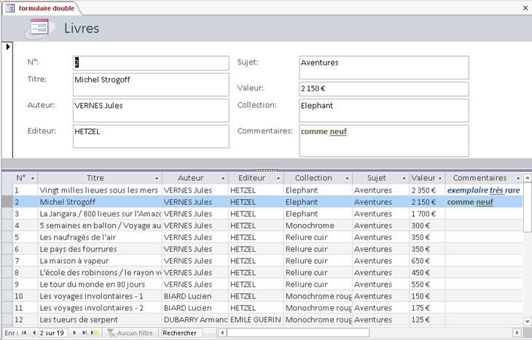Image resolution: width=532 pixels, height=340 pixels.
Task: Click the horizontal scrollbar thumb
Action: tap(298, 333)
